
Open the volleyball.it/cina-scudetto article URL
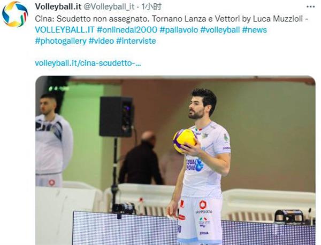click(88, 63)
